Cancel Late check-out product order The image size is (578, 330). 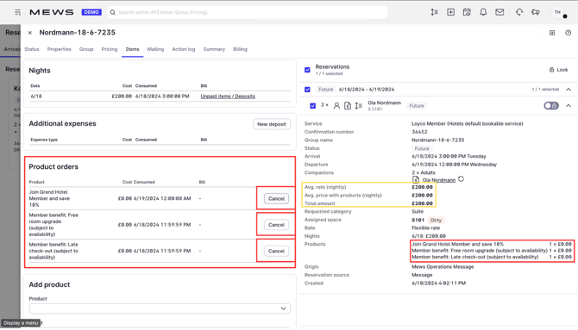tap(276, 251)
